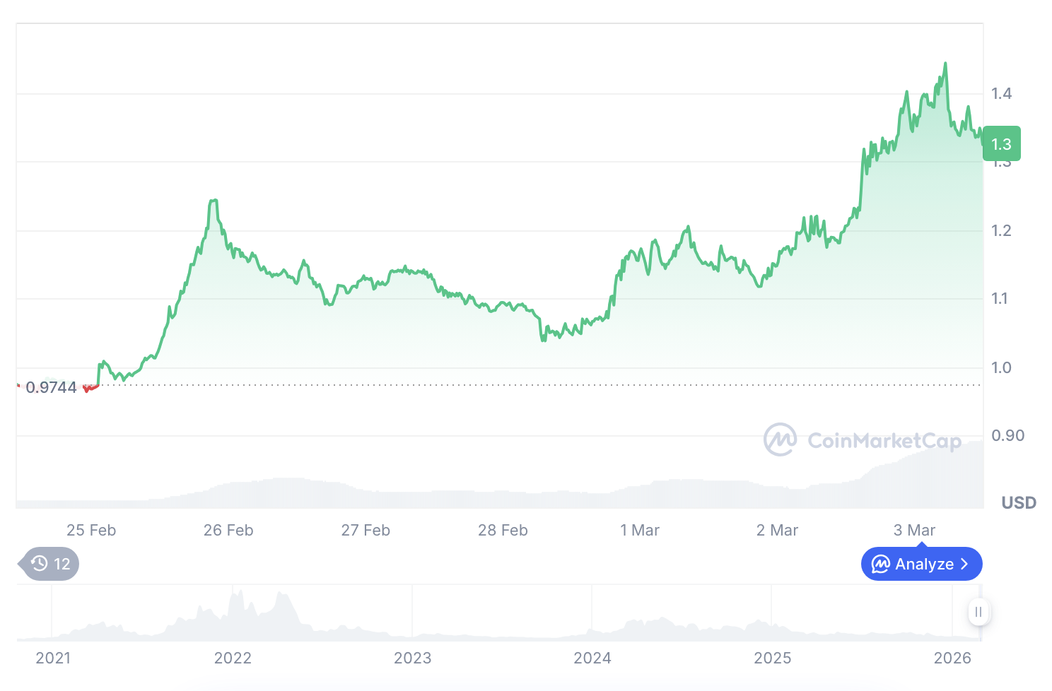Click the CoinMarketCap watermark text
The width and height of the screenshot is (1052, 691).
pos(884,441)
